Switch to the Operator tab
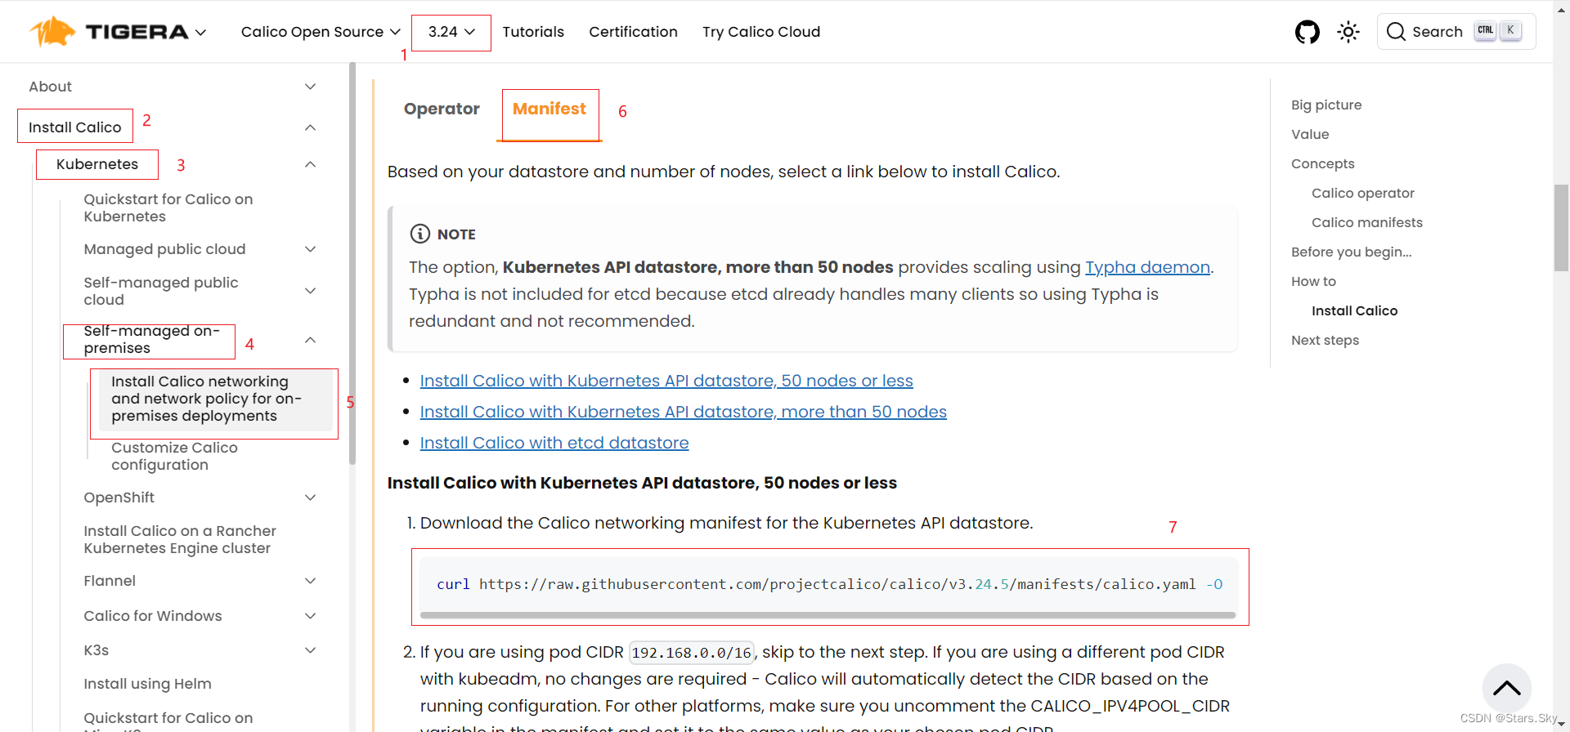 tap(442, 109)
